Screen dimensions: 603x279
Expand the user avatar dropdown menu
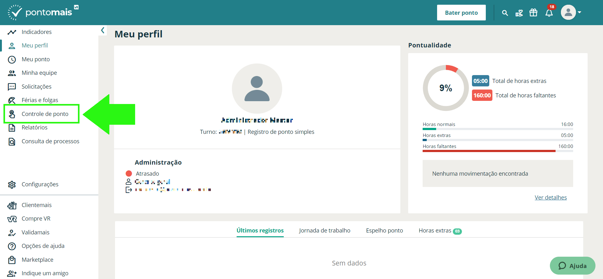click(571, 13)
